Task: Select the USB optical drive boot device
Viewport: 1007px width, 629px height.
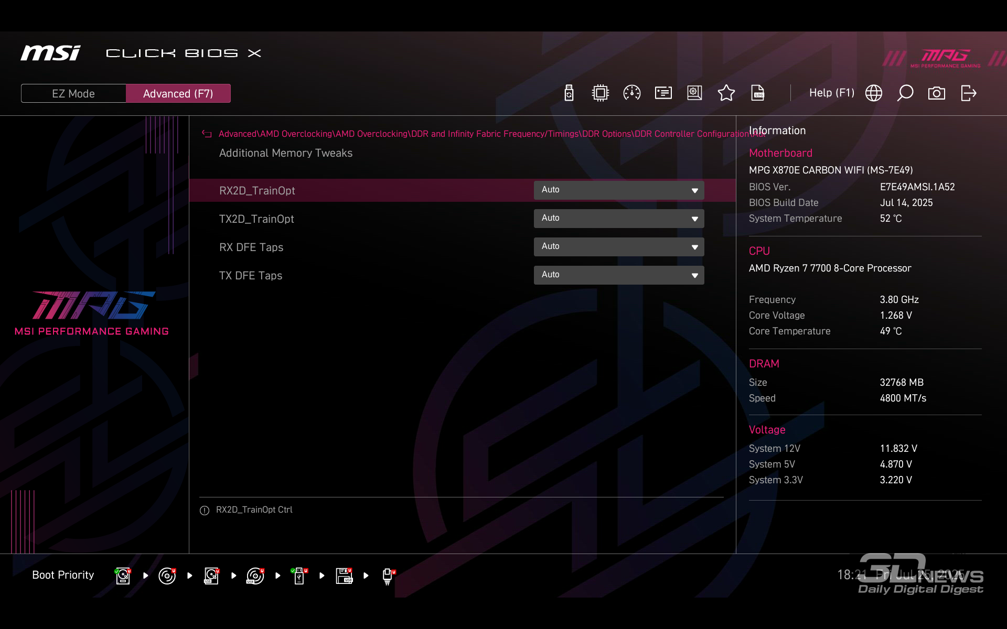Action: [x=255, y=576]
